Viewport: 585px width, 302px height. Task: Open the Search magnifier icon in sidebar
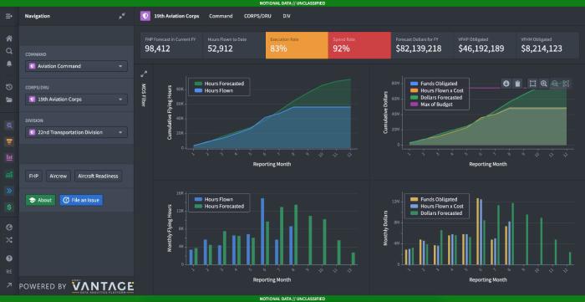click(x=9, y=51)
